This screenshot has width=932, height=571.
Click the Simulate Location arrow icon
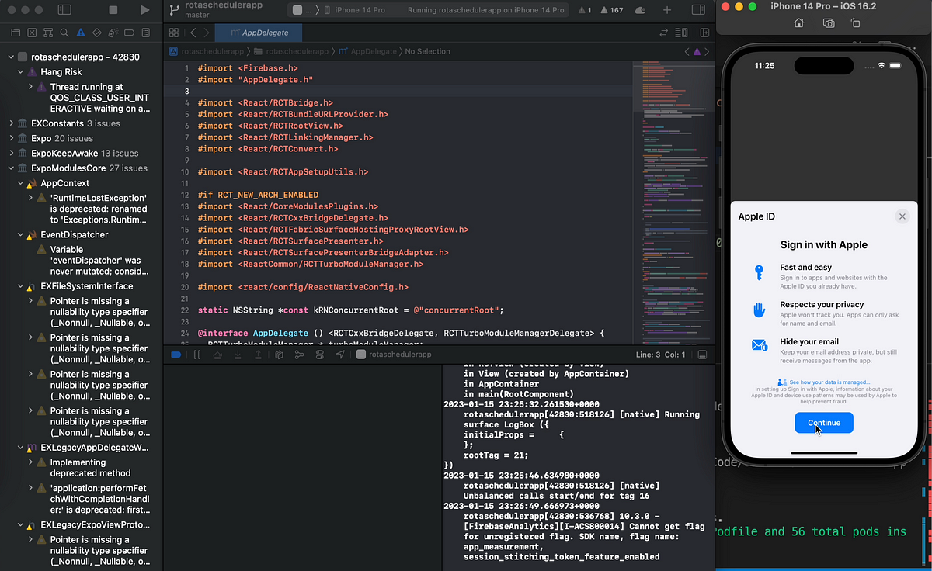[339, 355]
